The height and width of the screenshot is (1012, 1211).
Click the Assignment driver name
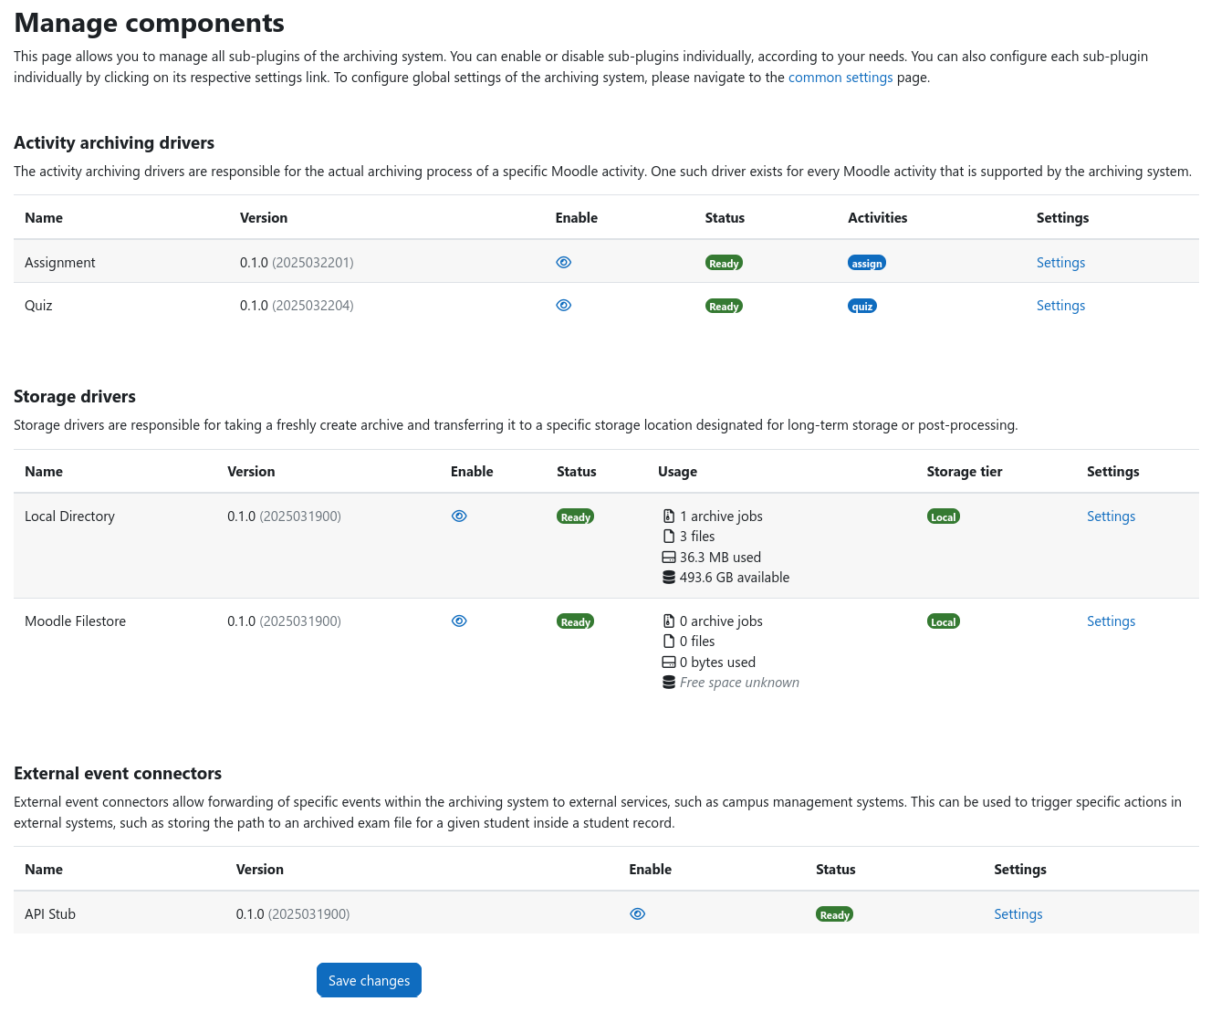point(60,263)
